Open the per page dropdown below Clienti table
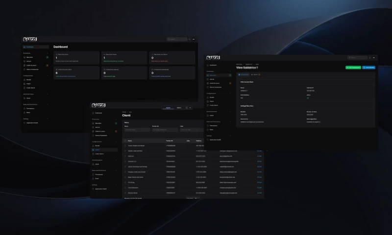Screen dimensions: 392x235 tap(193, 198)
